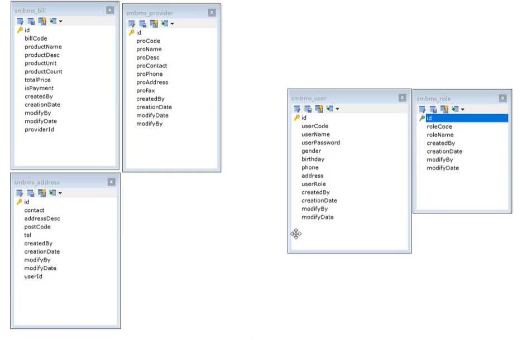Close the smbms_address table box
The height and width of the screenshot is (340, 522).
(112, 182)
